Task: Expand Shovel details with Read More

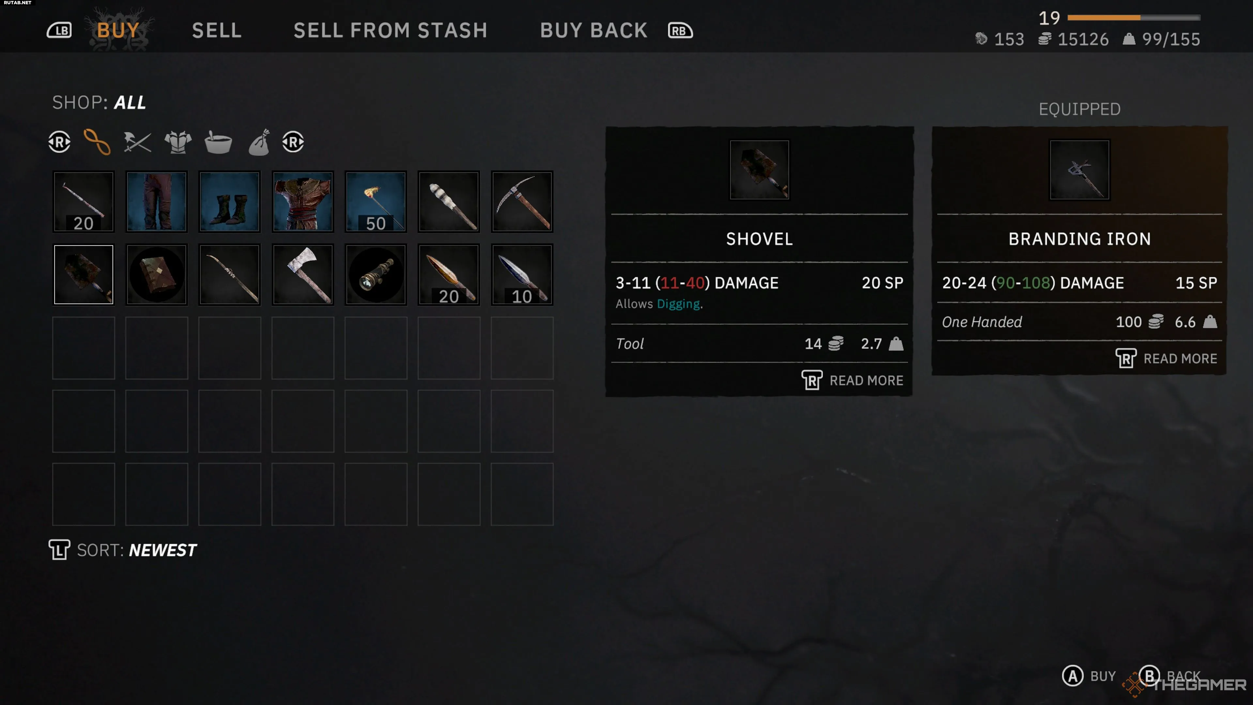Action: pos(852,381)
